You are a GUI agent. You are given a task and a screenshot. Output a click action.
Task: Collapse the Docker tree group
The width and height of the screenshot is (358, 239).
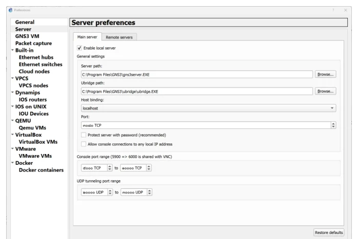pyautogui.click(x=13, y=163)
